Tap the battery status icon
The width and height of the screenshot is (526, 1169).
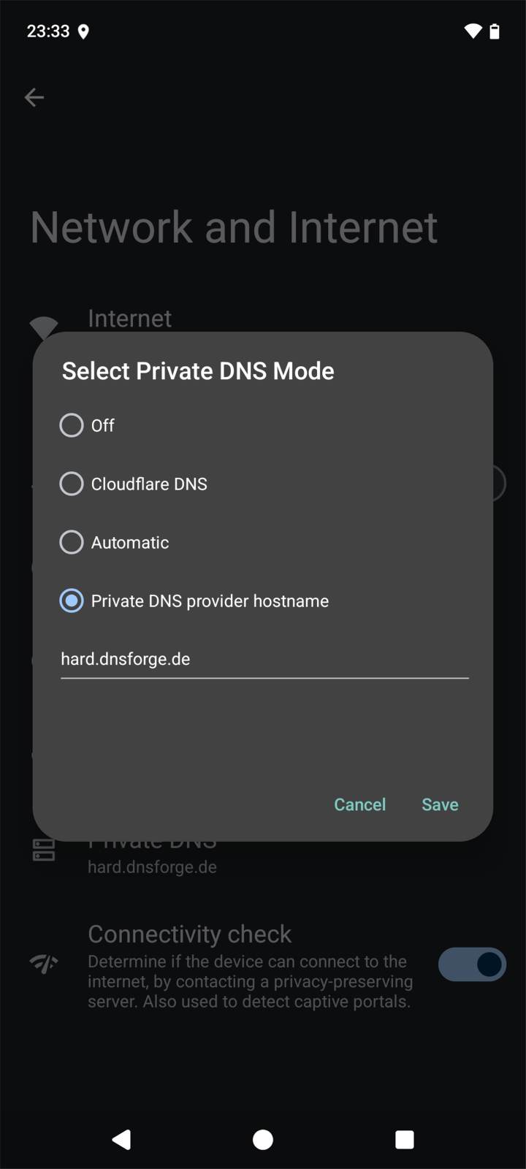pos(495,31)
